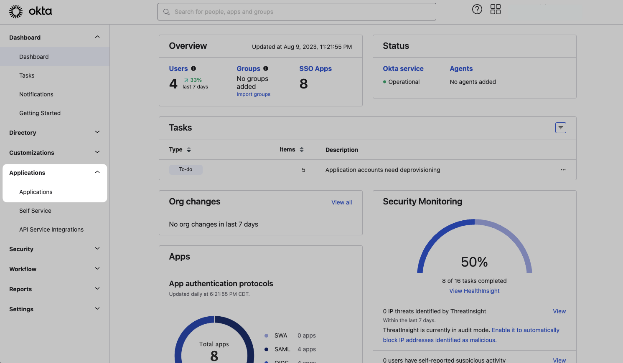This screenshot has width=623, height=363.
Task: Open the To-do task ellipsis menu
Action: coord(563,170)
